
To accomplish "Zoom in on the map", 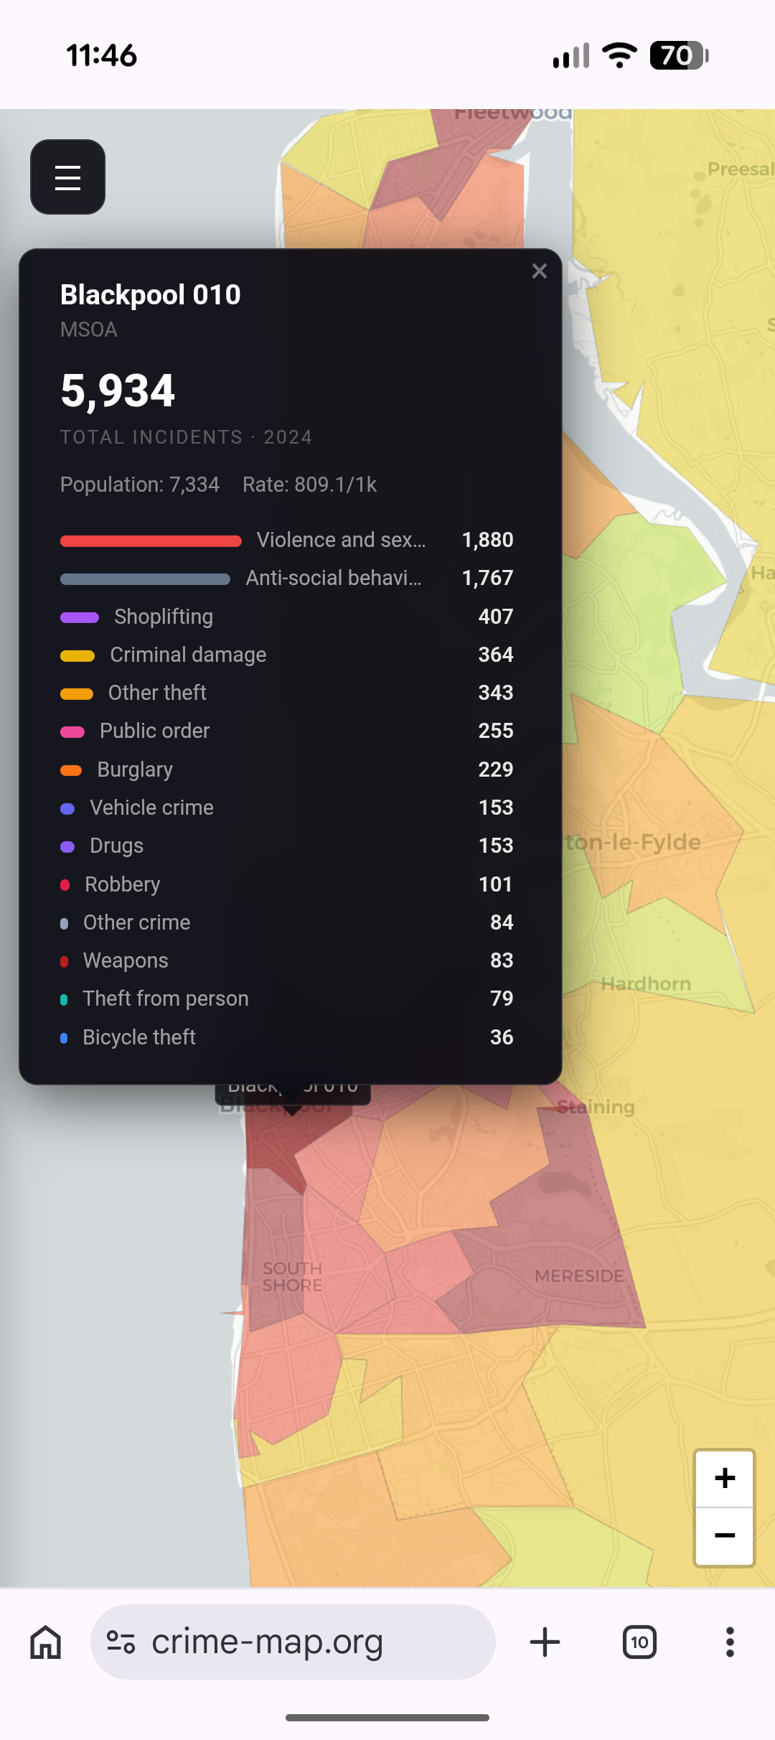I will 724,1478.
